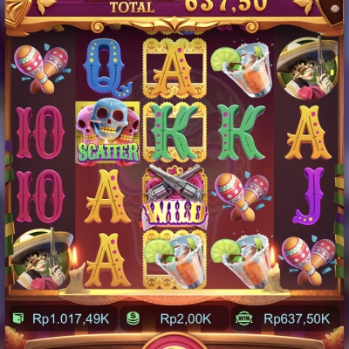
Task: Select the gold-framed A symbol on top row
Action: click(174, 69)
